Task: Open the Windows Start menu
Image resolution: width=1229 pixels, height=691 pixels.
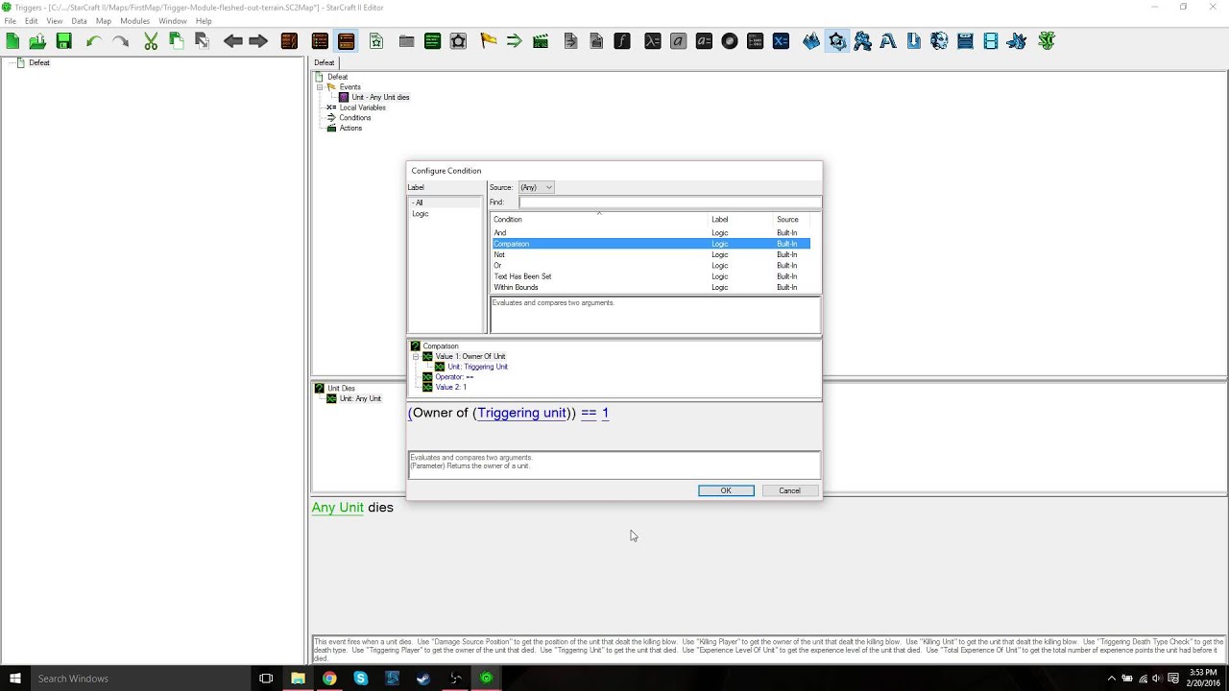Action: pos(15,679)
